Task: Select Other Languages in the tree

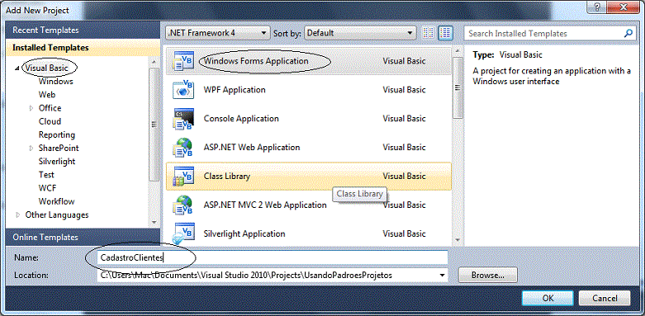Action: [57, 215]
